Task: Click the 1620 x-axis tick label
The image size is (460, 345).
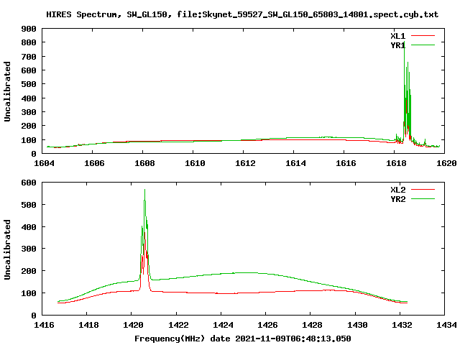Action: point(446,163)
